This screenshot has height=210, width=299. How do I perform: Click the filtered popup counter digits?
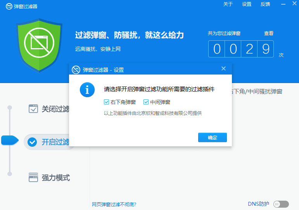click(x=241, y=49)
